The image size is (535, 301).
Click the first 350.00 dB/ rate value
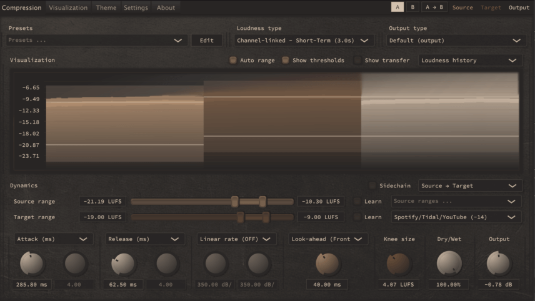pyautogui.click(x=214, y=284)
